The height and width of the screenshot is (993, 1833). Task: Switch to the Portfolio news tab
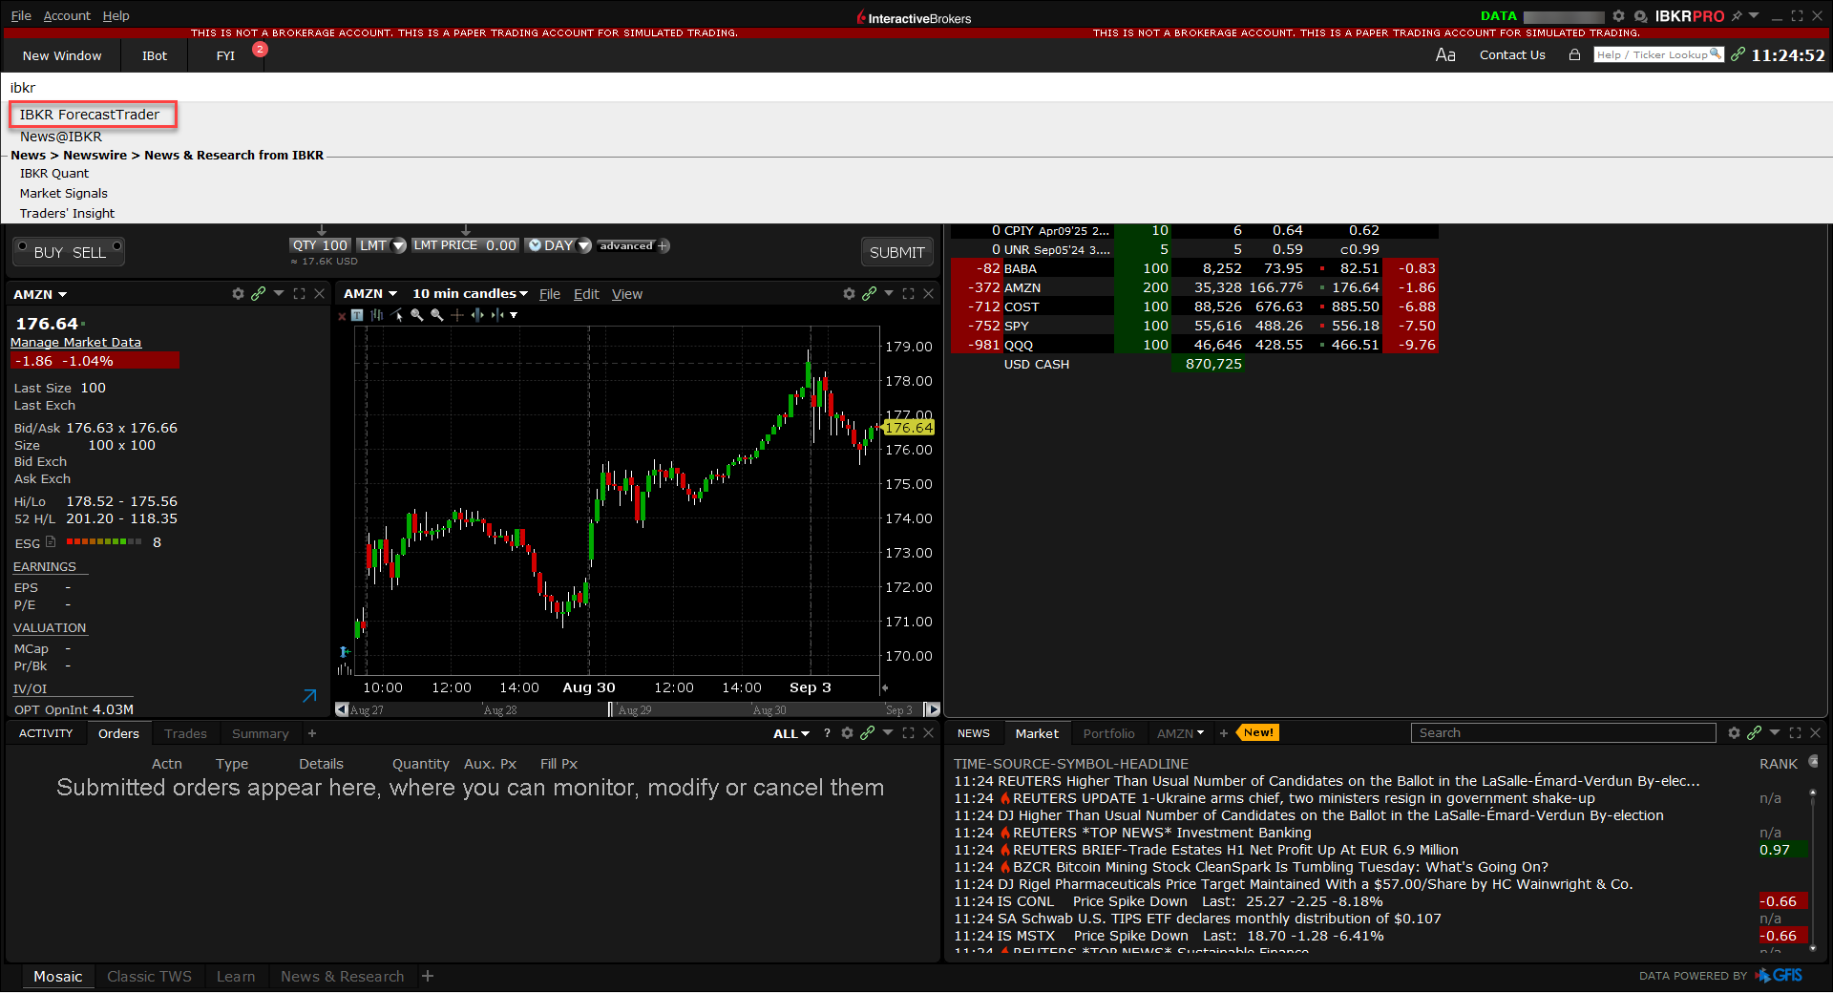click(x=1108, y=733)
